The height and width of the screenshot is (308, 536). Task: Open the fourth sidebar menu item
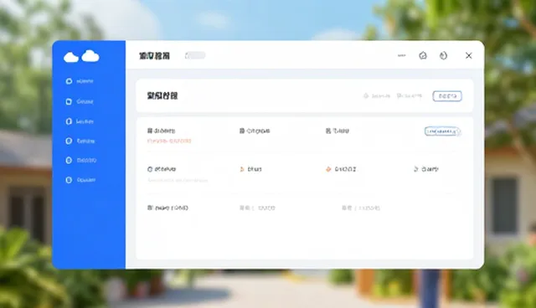[x=80, y=141]
